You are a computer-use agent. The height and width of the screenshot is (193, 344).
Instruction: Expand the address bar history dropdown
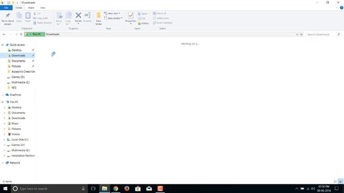coord(297,34)
